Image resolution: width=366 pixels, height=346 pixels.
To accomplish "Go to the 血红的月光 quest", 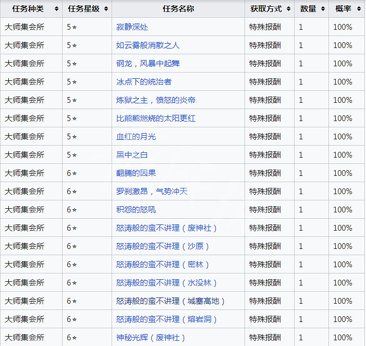I will (136, 137).
